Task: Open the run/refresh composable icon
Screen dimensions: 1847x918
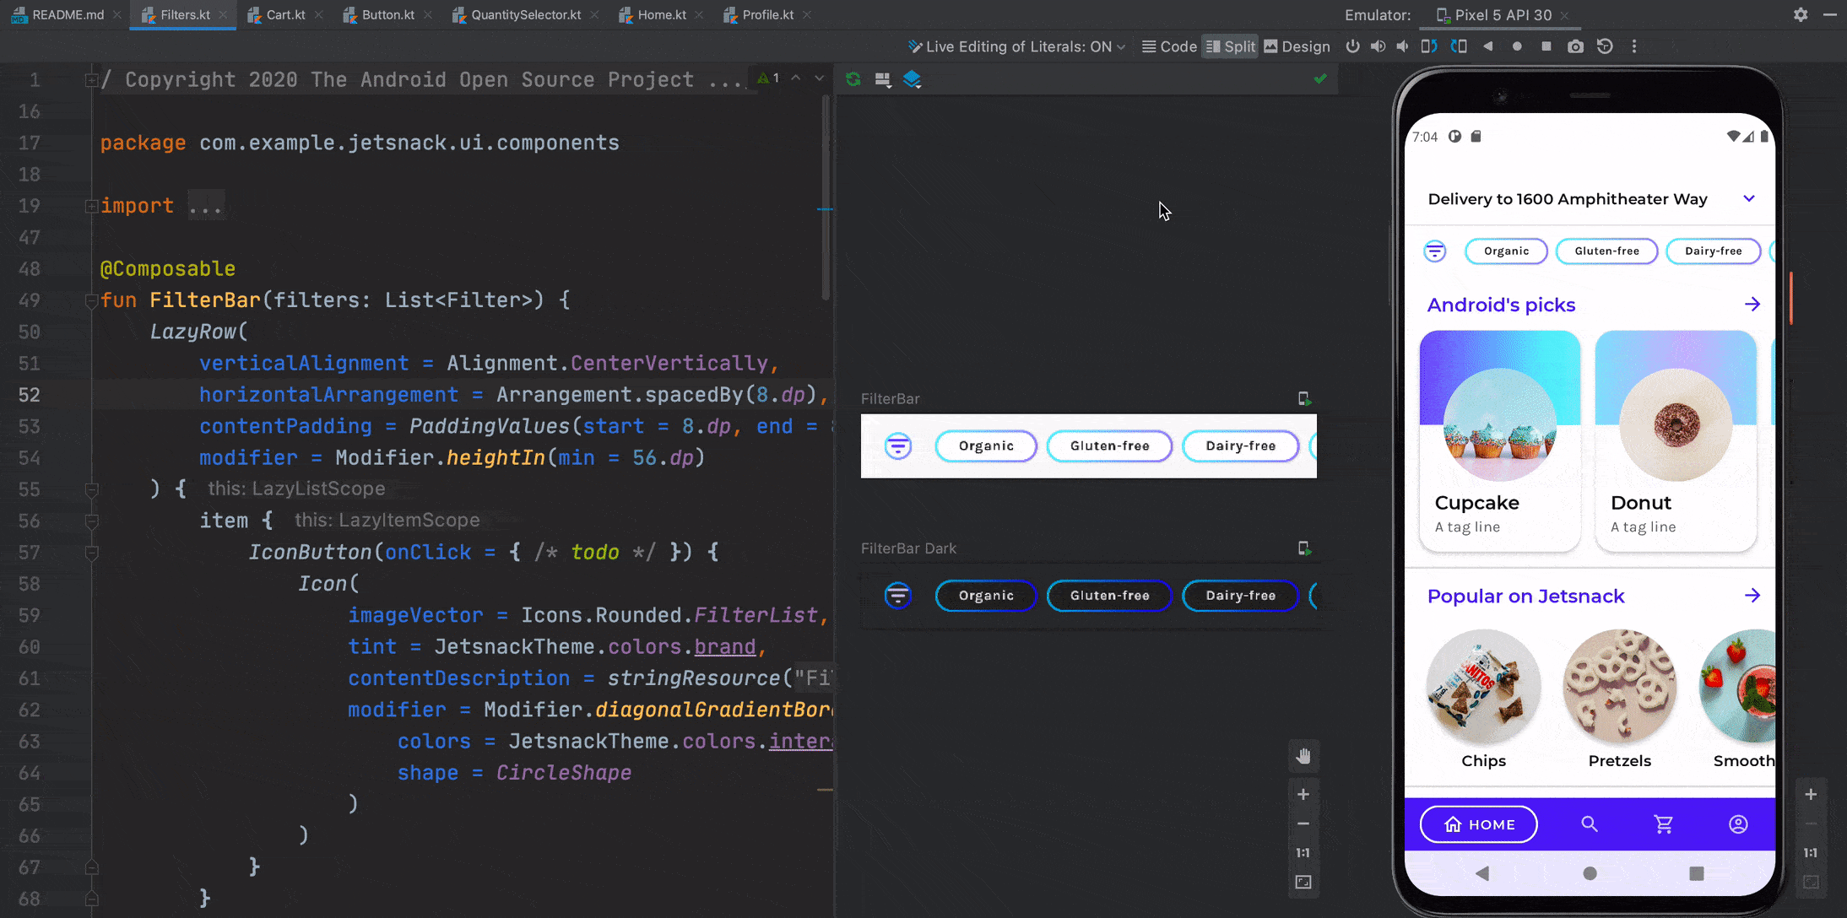Action: 853,78
